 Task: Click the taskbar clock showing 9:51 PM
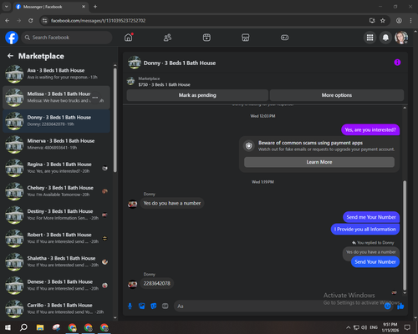point(390,327)
